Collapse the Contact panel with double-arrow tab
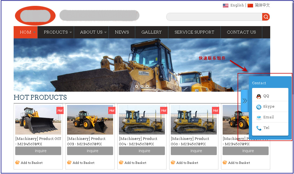The image size is (294, 174). click(x=245, y=101)
